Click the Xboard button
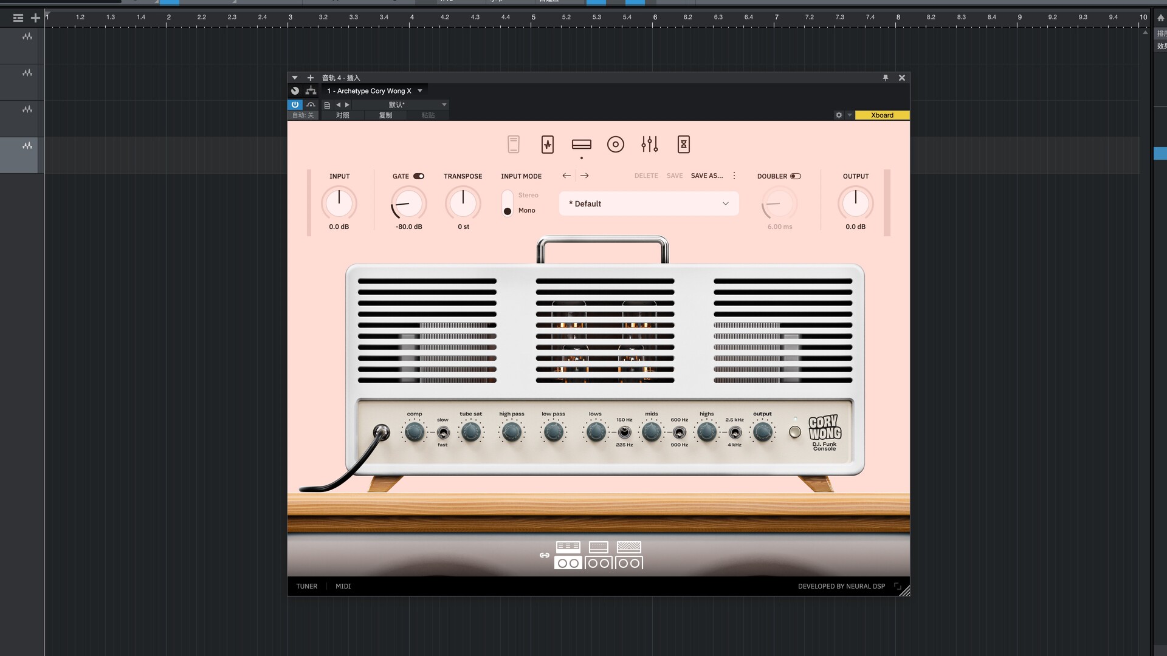 tap(881, 115)
